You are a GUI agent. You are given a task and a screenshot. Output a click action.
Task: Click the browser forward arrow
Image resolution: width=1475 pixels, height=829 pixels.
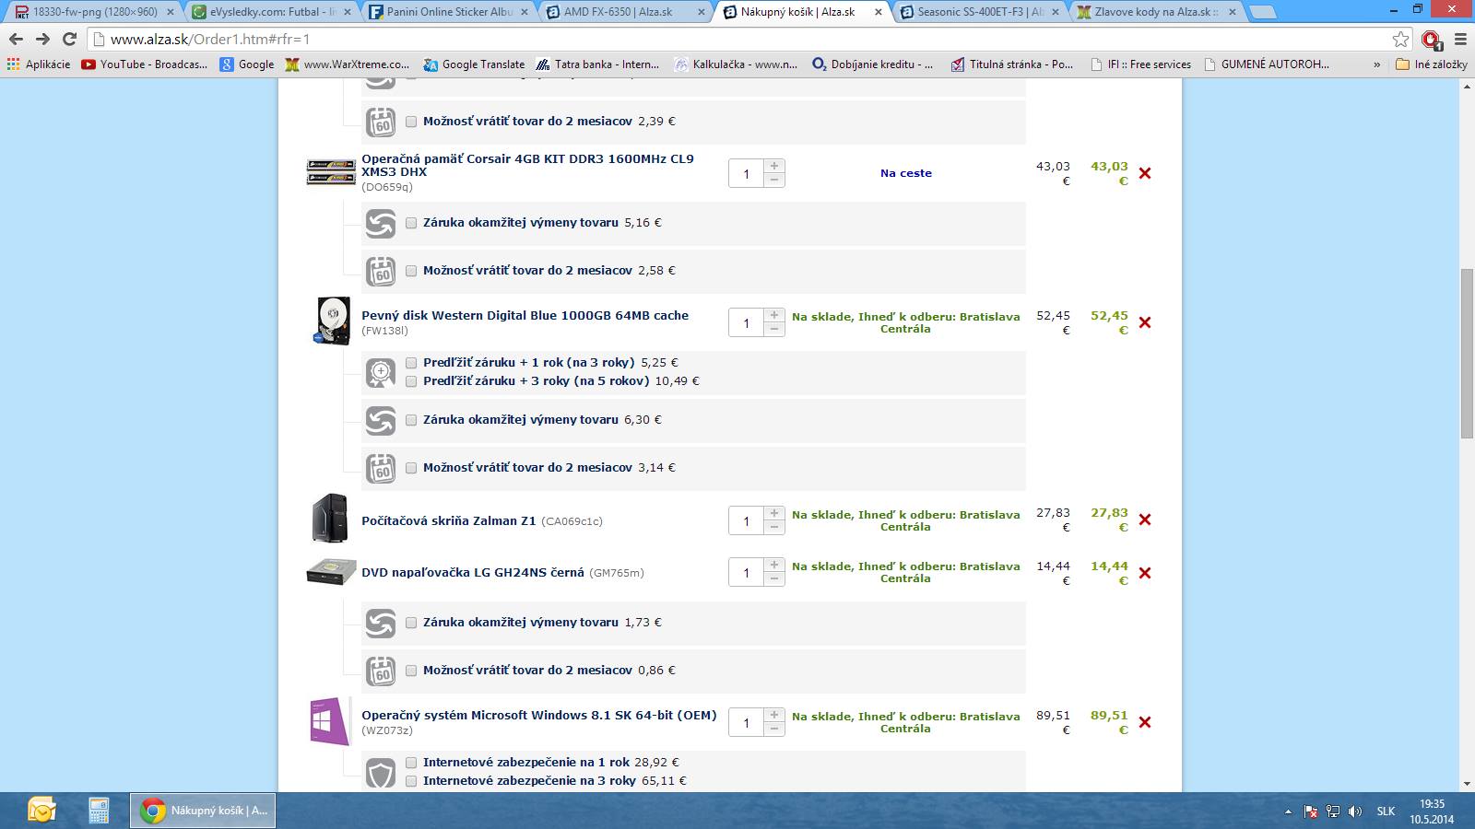42,39
